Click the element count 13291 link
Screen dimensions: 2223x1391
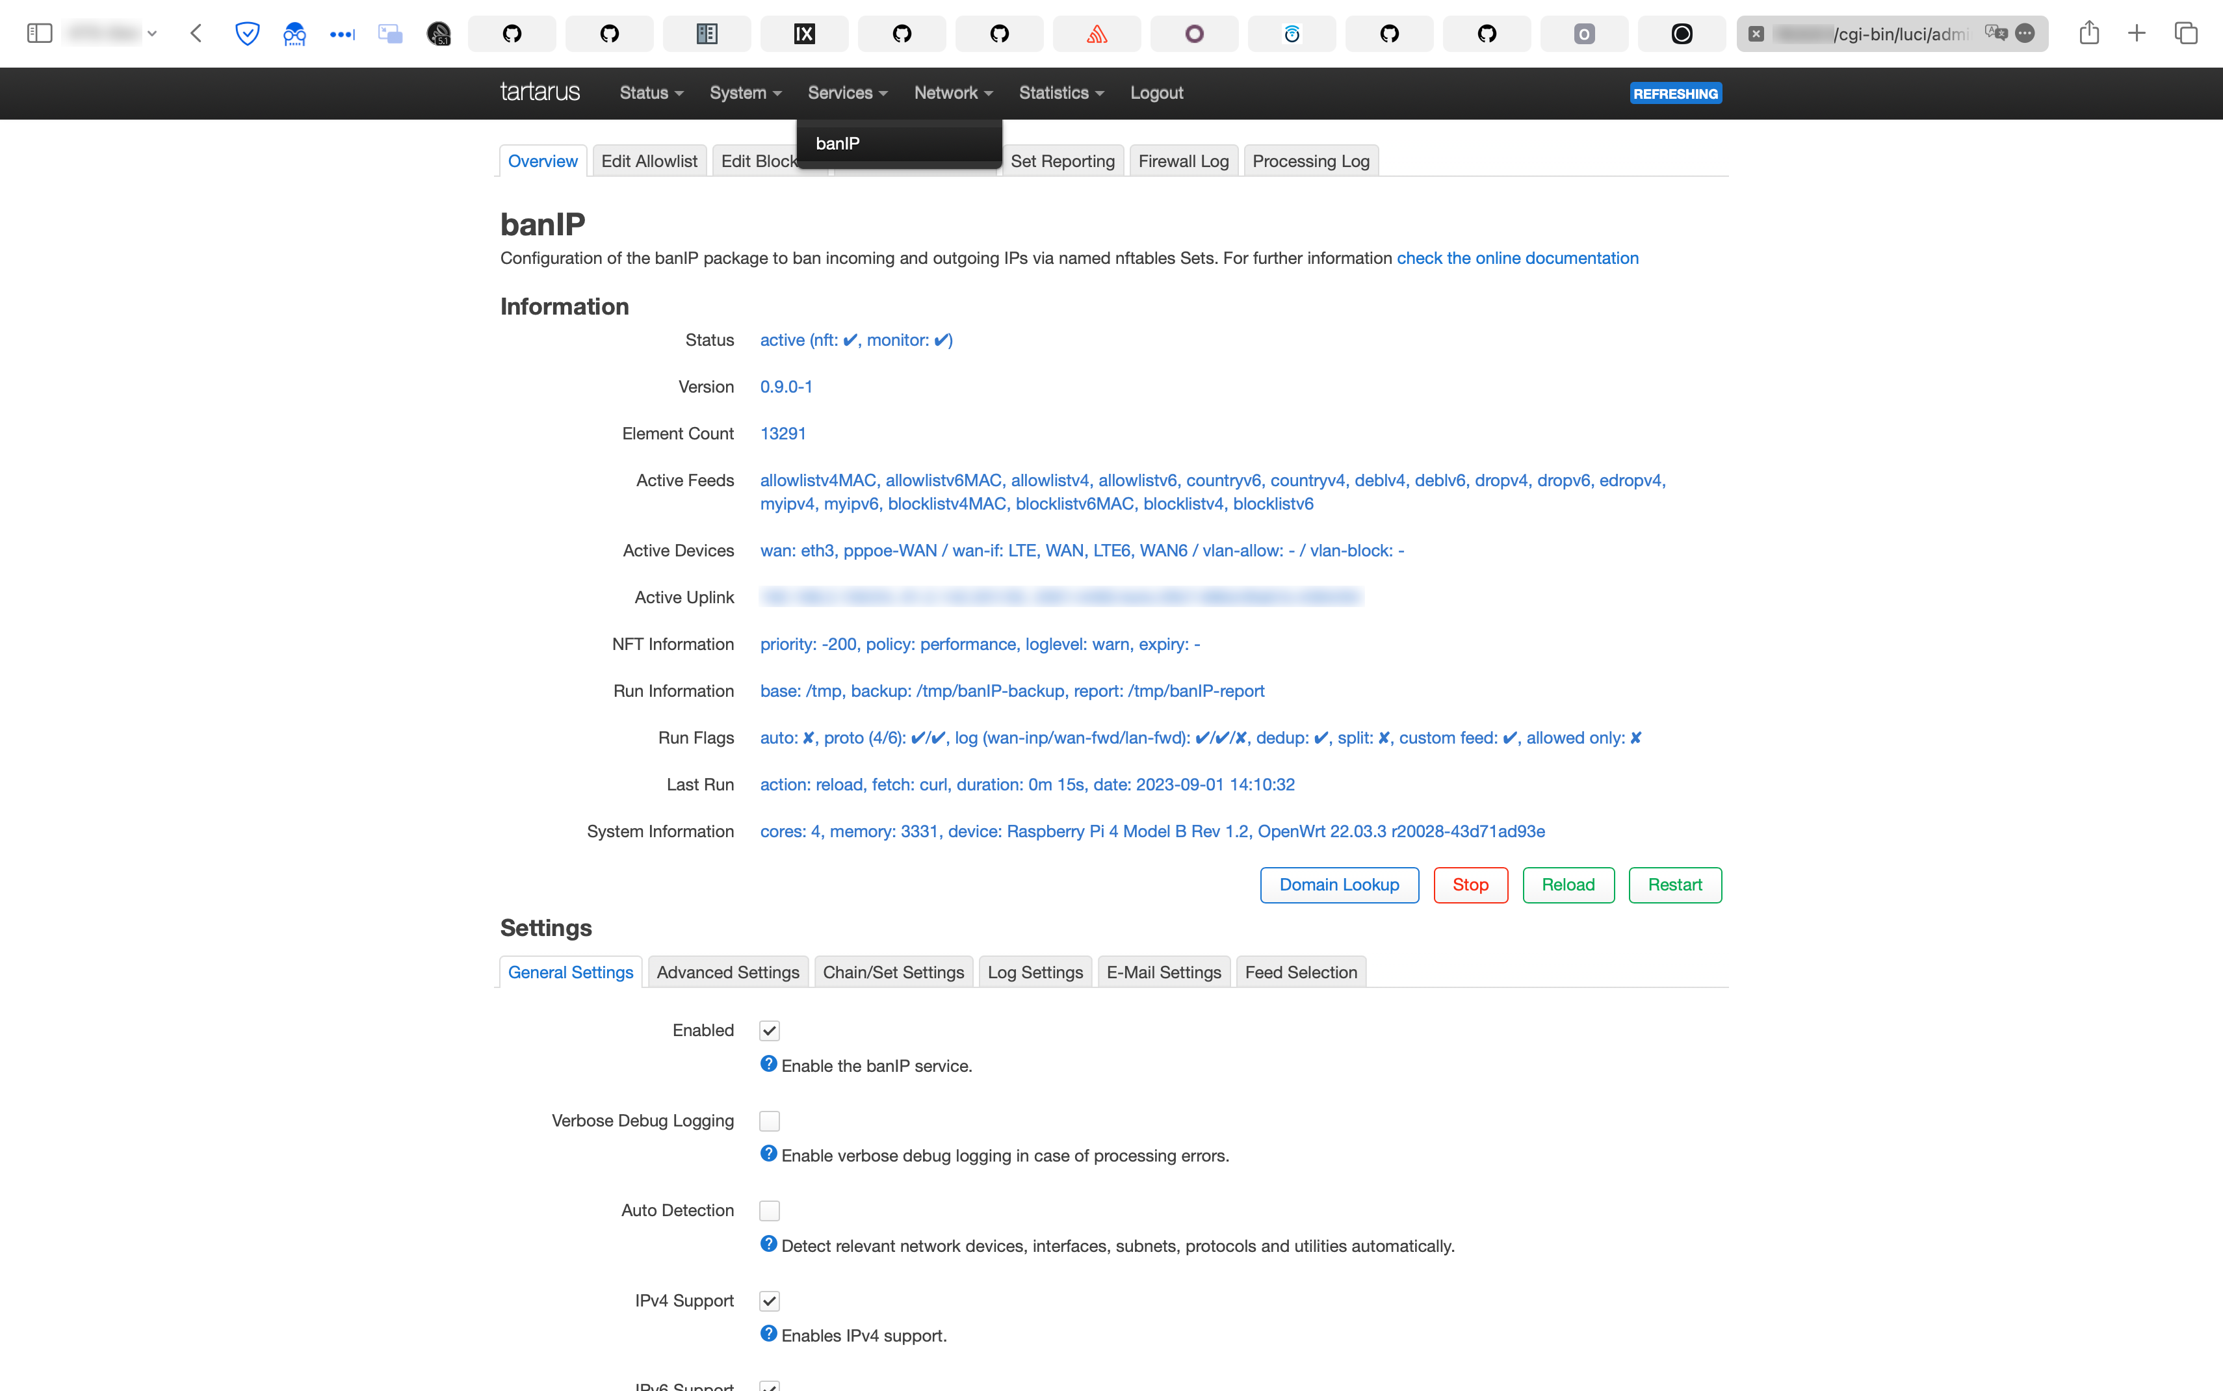tap(784, 433)
